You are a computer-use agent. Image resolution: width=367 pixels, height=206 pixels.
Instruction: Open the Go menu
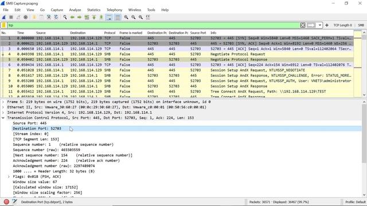(42, 10)
